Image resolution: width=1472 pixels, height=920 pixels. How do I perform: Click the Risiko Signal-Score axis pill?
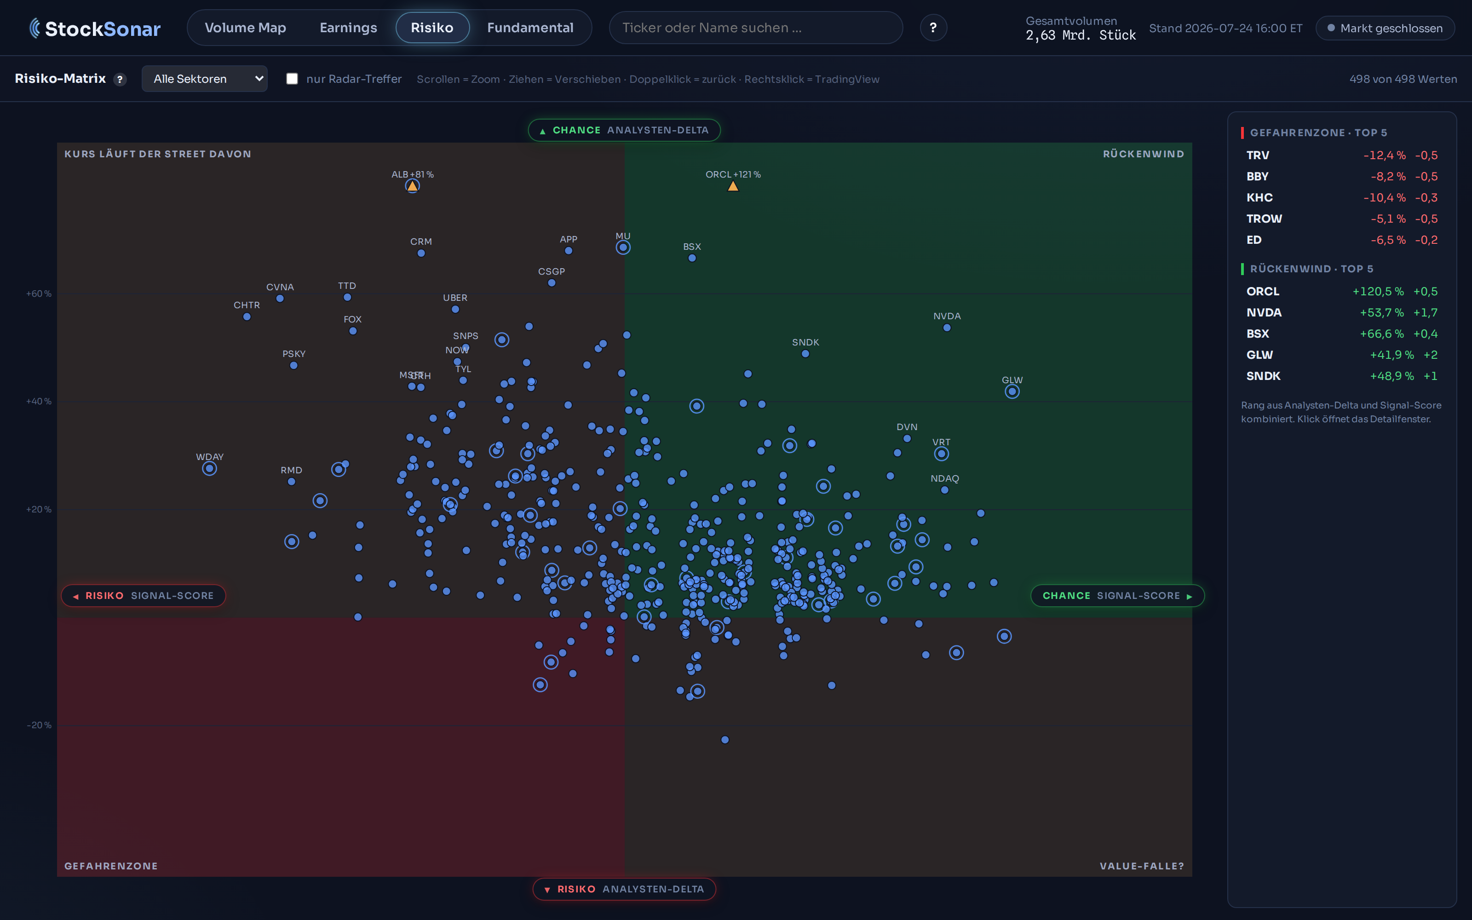144,596
